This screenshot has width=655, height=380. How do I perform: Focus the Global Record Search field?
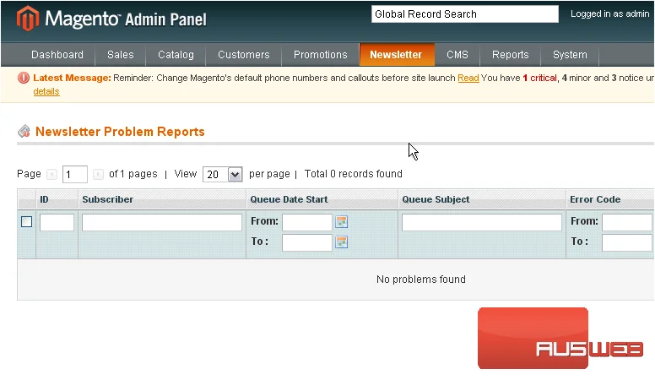coord(465,14)
